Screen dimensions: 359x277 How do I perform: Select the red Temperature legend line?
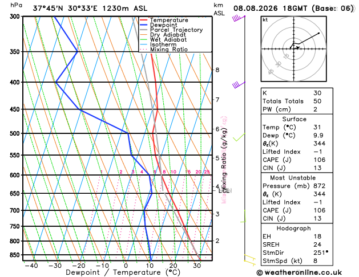tap(144, 20)
